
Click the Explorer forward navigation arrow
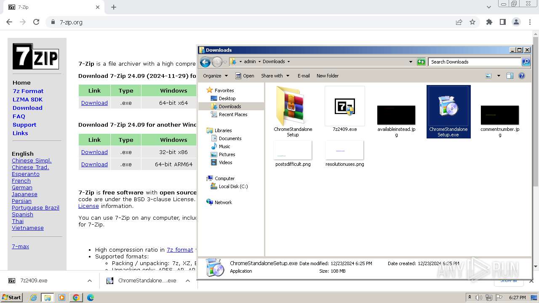point(217,62)
